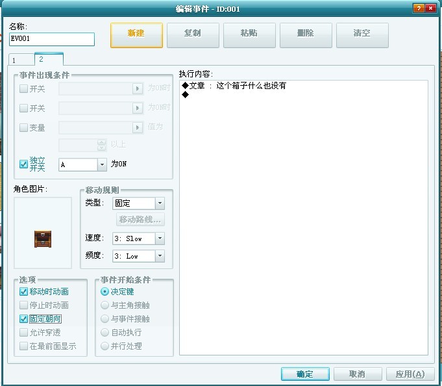This screenshot has height=386, width=442.
Task: Enable the 允许穿透 checkbox
Action: 23,333
